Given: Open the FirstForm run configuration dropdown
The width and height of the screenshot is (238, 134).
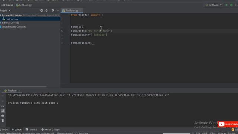Looking at the screenshot, I should tap(213, 5).
